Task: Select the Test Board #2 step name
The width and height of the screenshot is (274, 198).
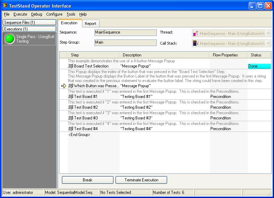Action: [86, 107]
